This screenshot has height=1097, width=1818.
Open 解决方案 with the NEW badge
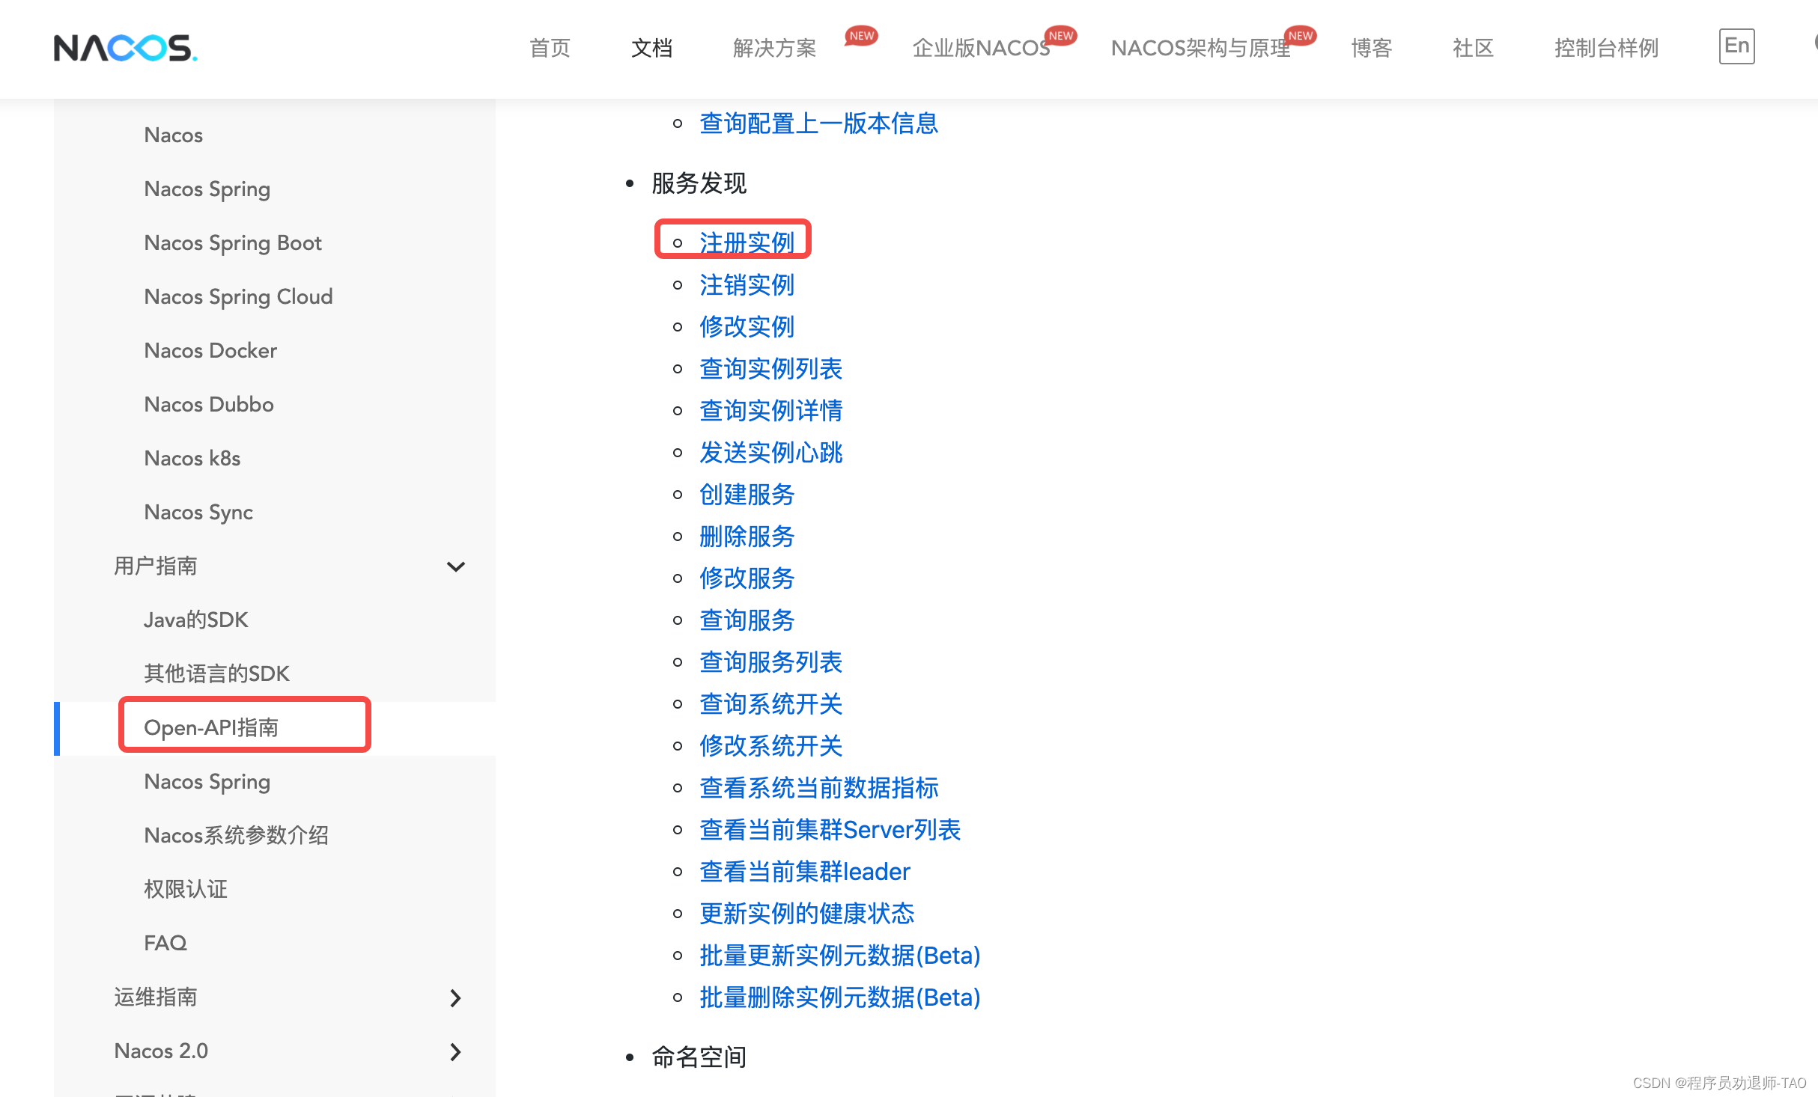774,48
